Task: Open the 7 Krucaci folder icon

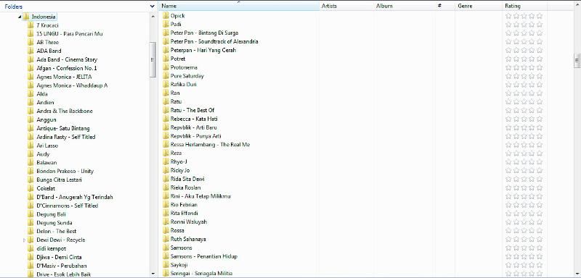Action: (x=31, y=25)
